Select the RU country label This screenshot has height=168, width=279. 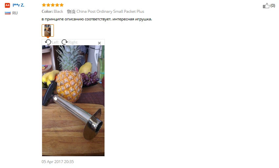[15, 13]
